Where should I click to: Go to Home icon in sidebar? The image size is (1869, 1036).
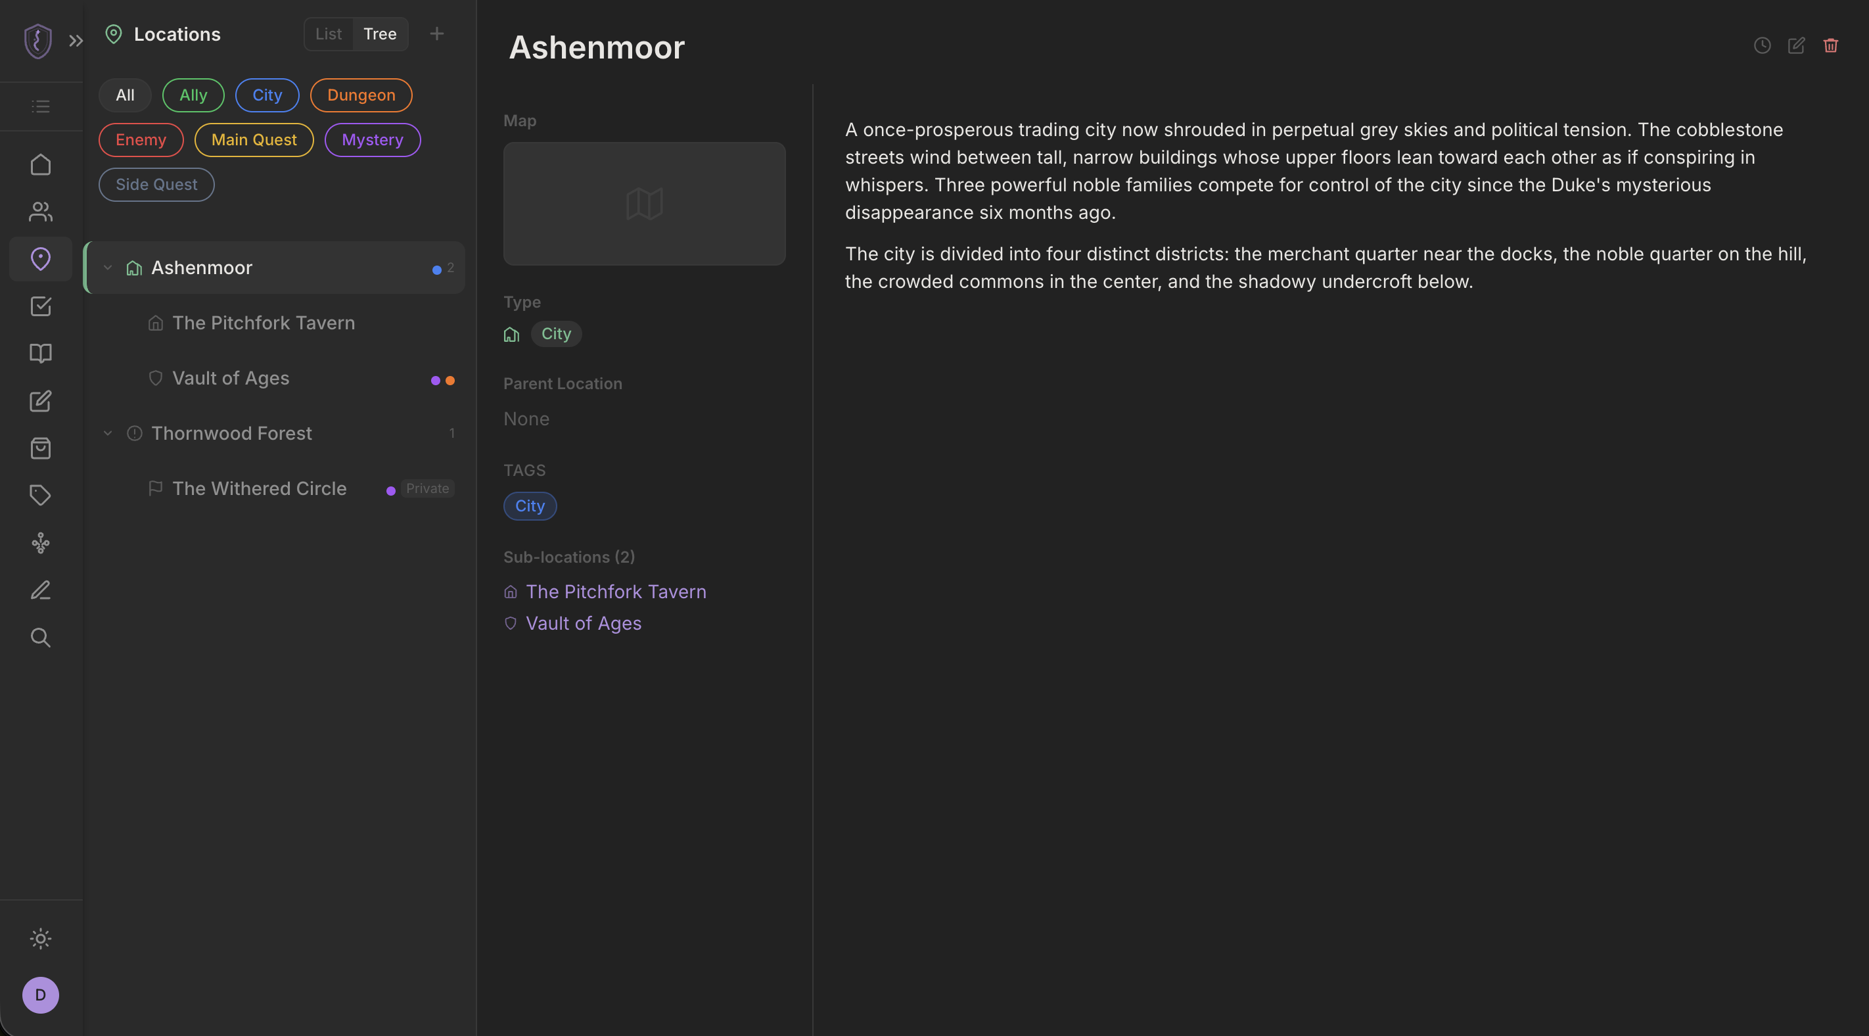tap(41, 165)
